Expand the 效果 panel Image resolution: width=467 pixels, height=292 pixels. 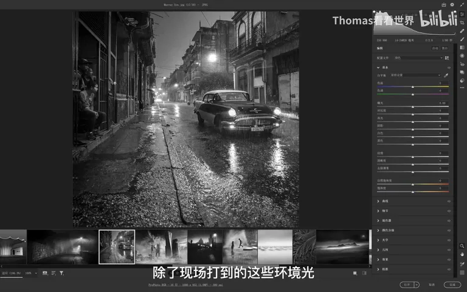point(378,260)
